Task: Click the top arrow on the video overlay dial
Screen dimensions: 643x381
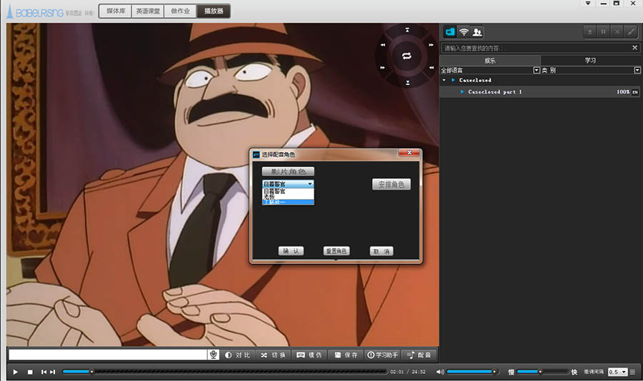Action: (x=407, y=30)
